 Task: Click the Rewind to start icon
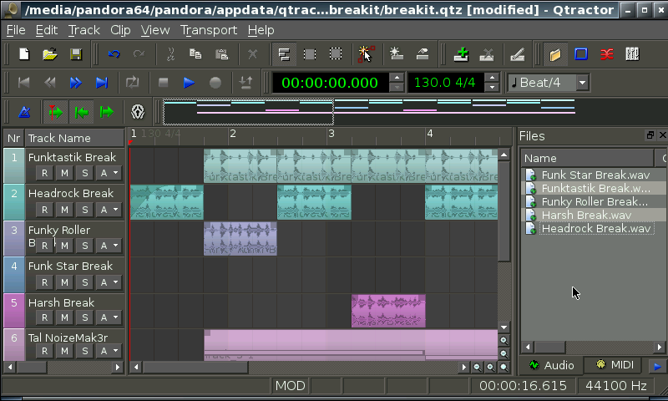pyautogui.click(x=24, y=83)
